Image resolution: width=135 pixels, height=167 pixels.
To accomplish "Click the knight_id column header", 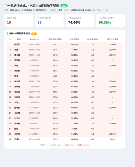I will [34, 39].
